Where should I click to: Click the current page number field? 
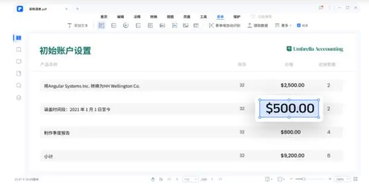[190, 179]
